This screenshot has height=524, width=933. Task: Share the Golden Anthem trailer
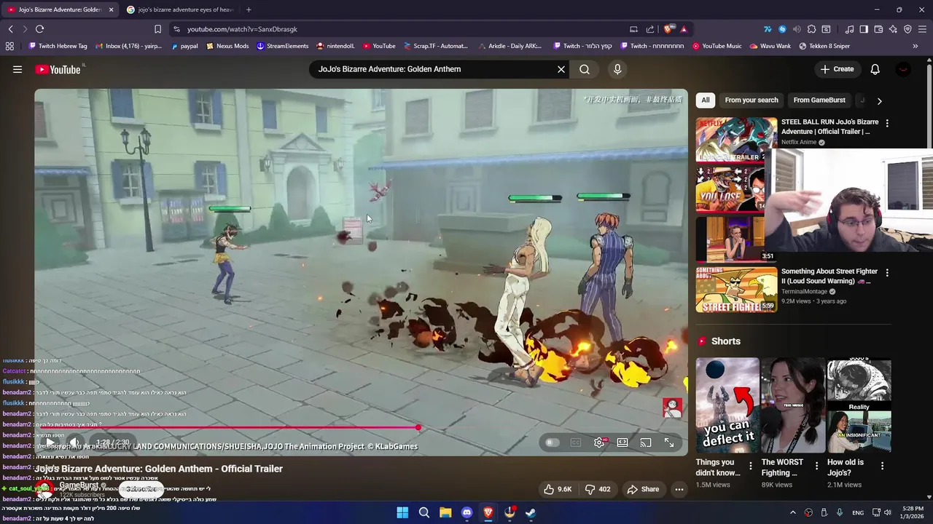[x=643, y=489]
